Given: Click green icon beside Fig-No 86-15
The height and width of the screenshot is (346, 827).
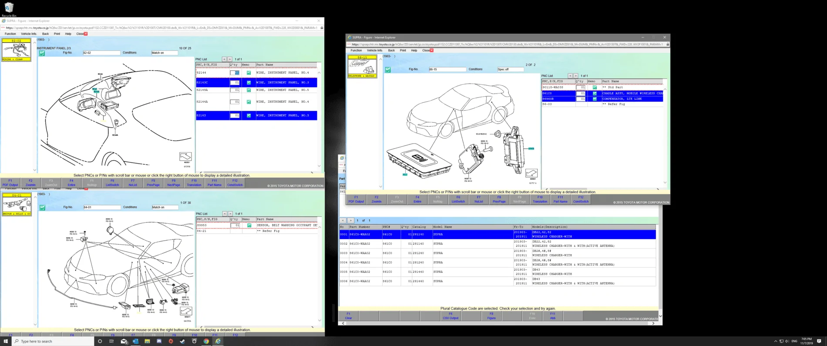Looking at the screenshot, I should click(388, 70).
